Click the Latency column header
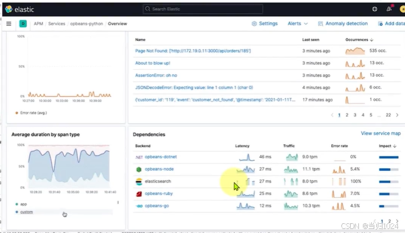The image size is (405, 233). tap(242, 146)
